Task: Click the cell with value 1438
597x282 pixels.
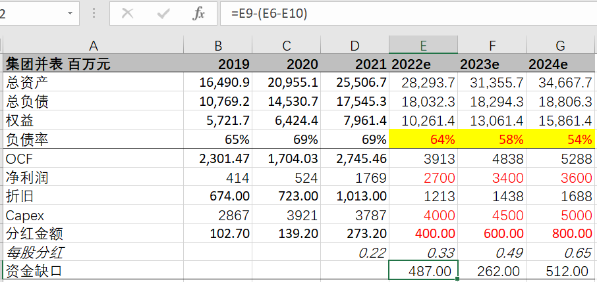Action: pyautogui.click(x=492, y=196)
